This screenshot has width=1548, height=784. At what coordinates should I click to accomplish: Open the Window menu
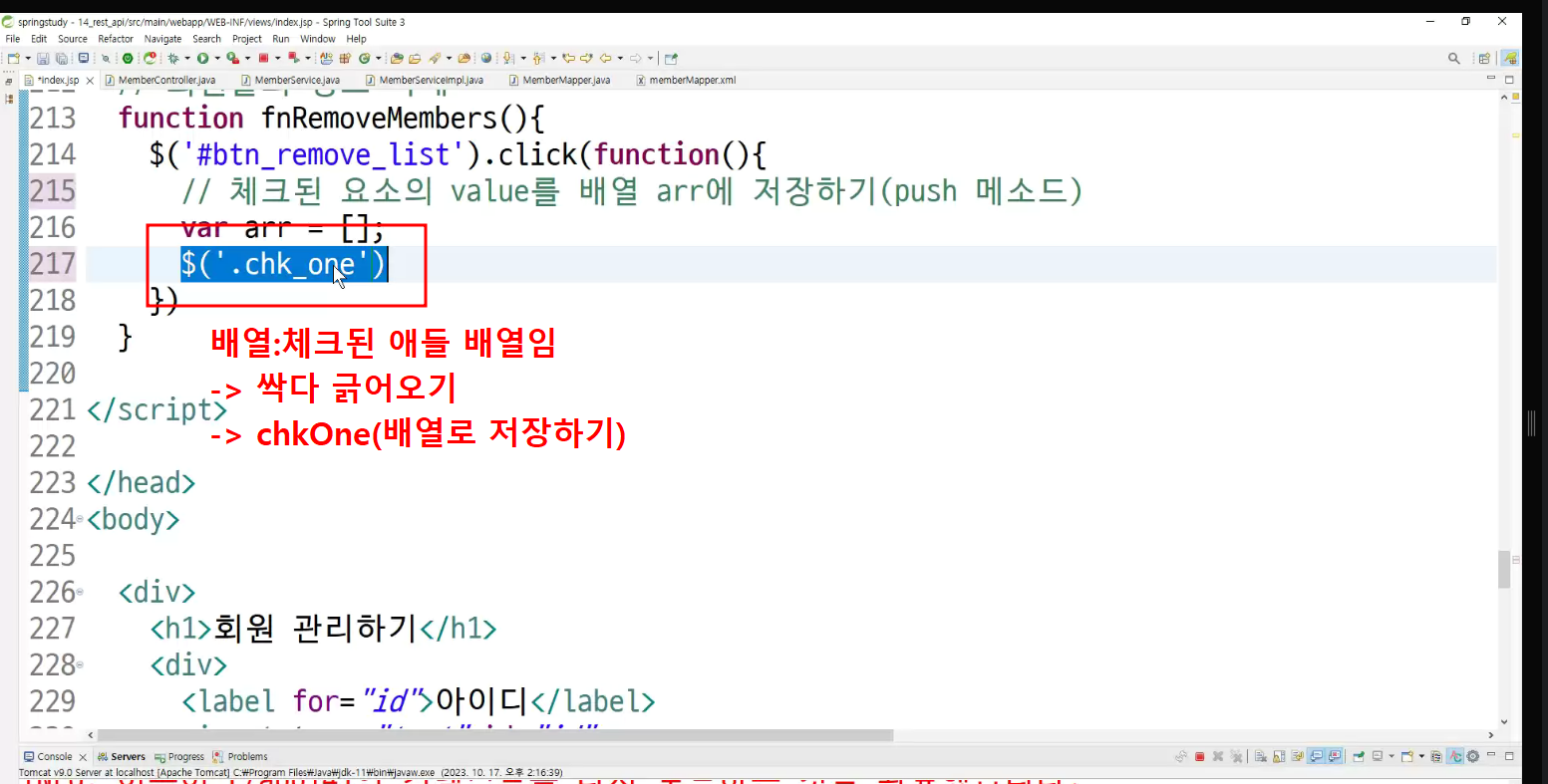coord(318,39)
